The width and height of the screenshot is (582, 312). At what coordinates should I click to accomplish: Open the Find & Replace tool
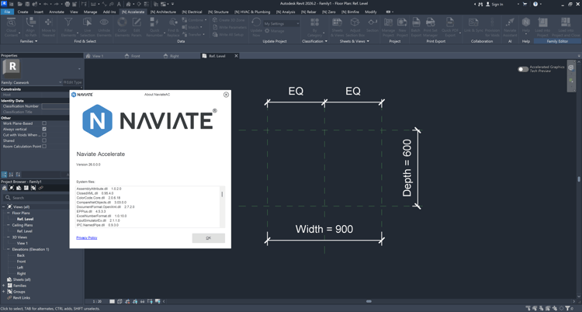click(x=173, y=26)
